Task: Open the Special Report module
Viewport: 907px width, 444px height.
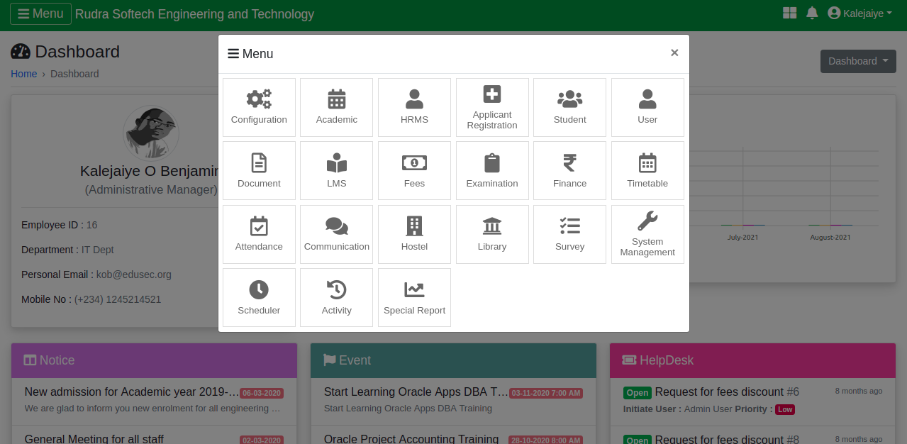Action: click(x=414, y=297)
